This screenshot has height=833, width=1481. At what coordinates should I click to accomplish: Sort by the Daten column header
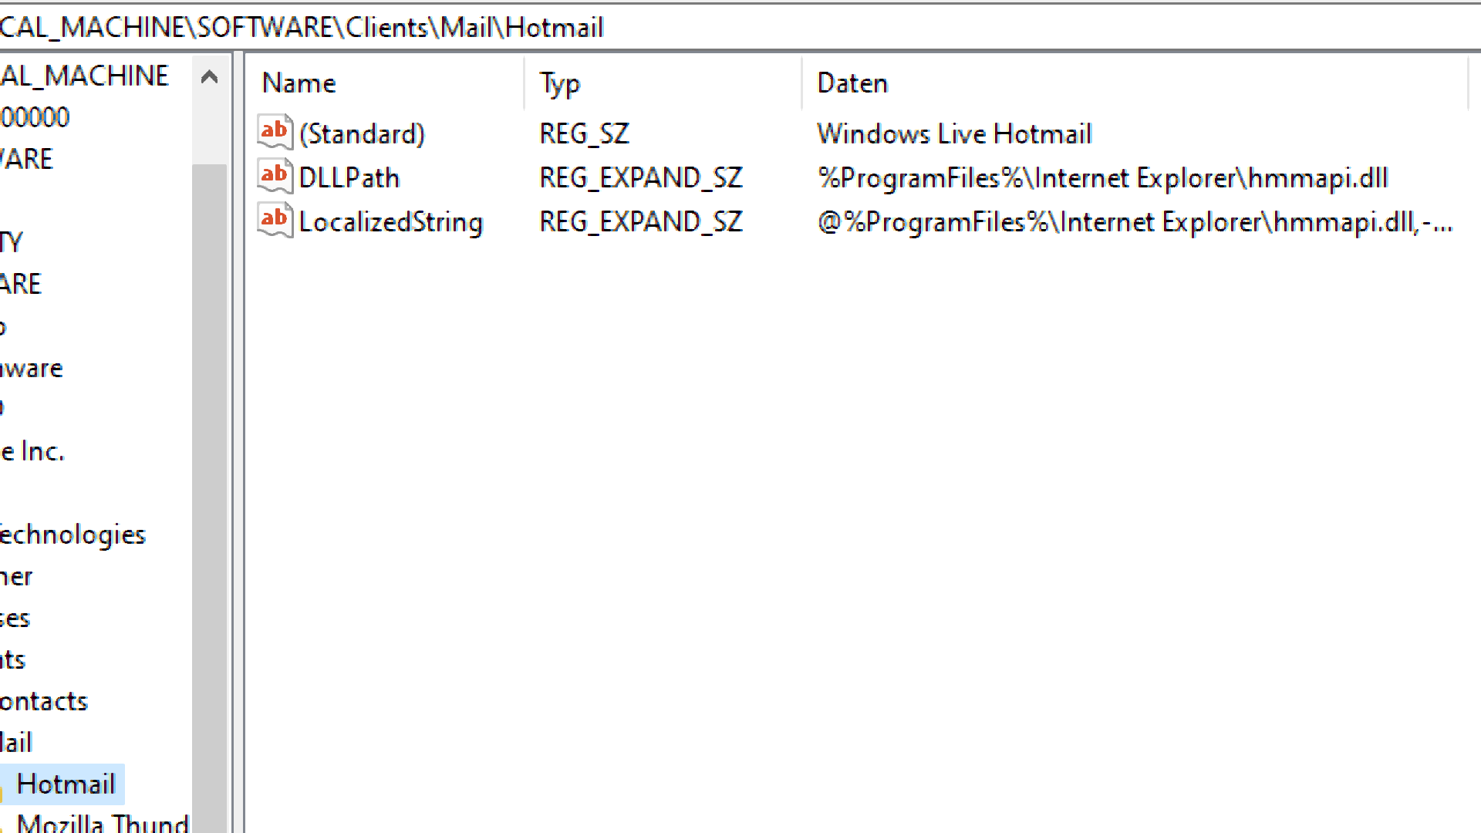1134,83
